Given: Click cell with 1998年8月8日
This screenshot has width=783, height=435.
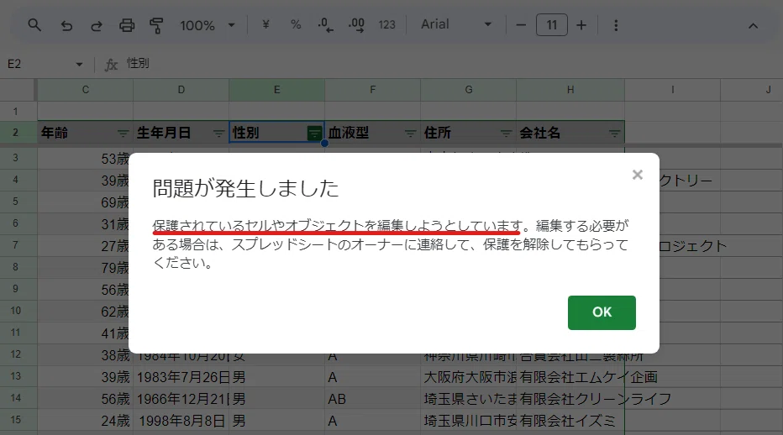Looking at the screenshot, I should click(x=181, y=421).
